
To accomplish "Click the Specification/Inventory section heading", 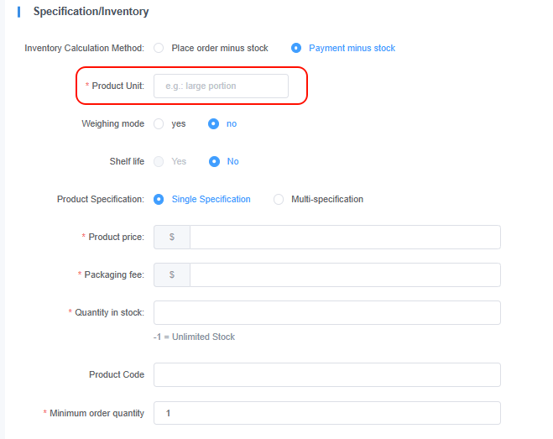I will (x=91, y=12).
